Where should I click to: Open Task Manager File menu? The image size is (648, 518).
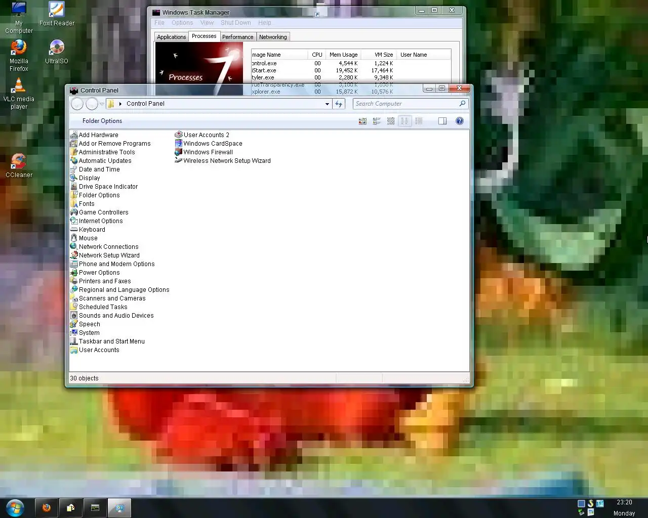pos(159,23)
